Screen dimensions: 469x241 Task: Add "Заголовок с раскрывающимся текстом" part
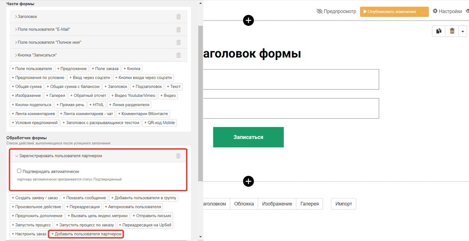(101, 123)
